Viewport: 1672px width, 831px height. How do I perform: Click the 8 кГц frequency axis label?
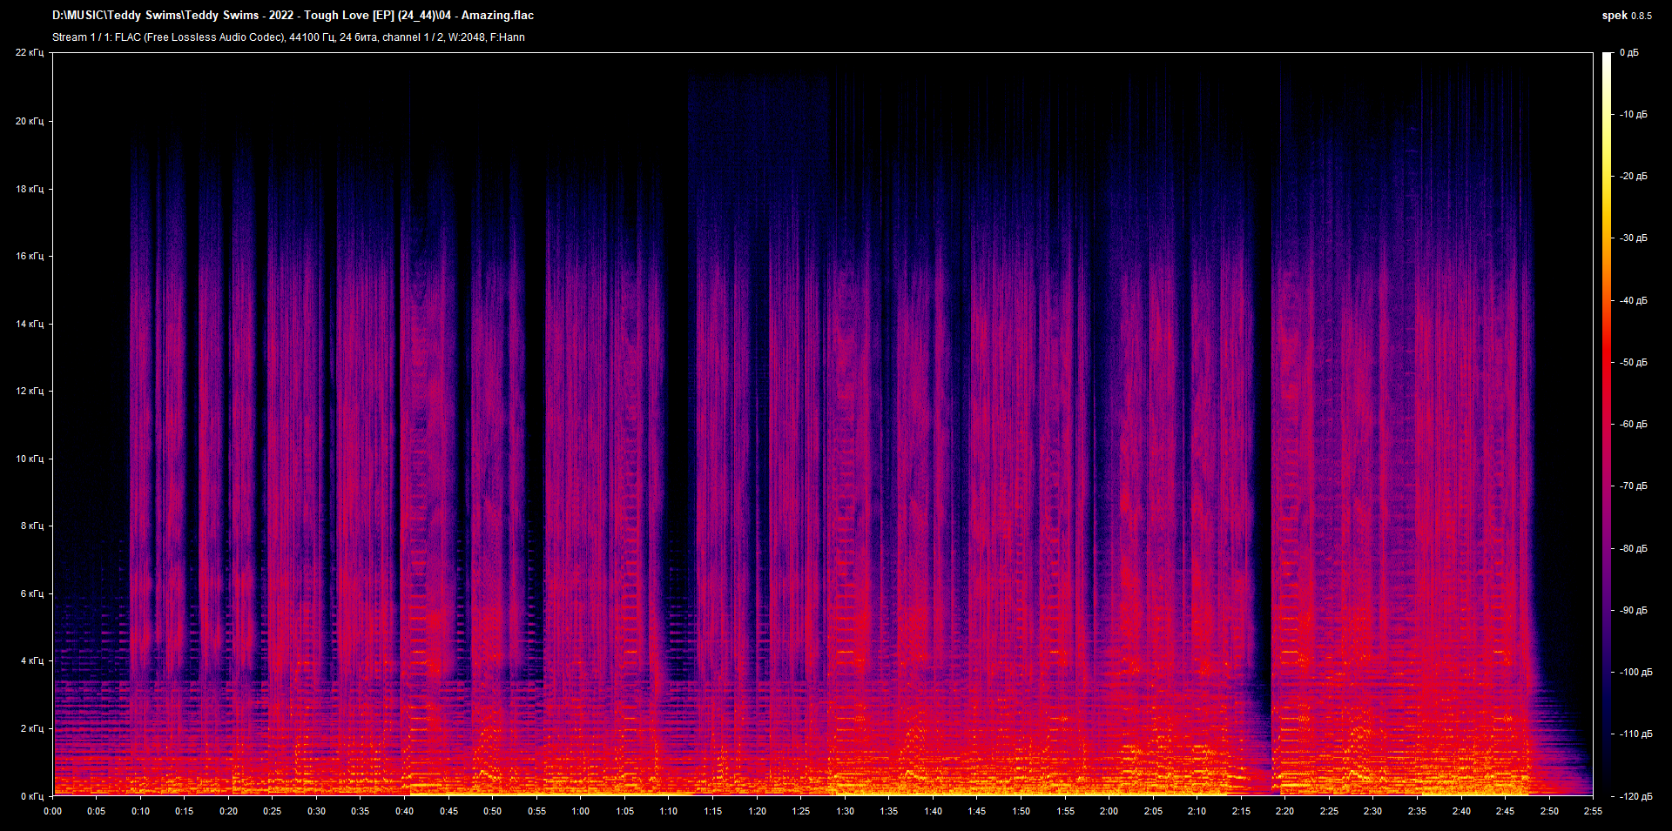click(x=31, y=526)
